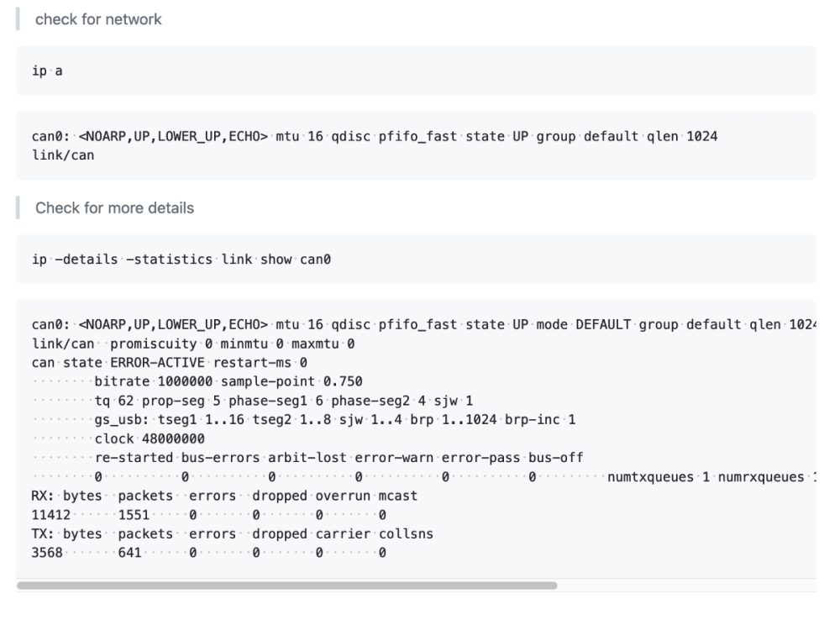Click the 'bitrate 1000000' value line
The width and height of the screenshot is (840, 630).
[153, 381]
